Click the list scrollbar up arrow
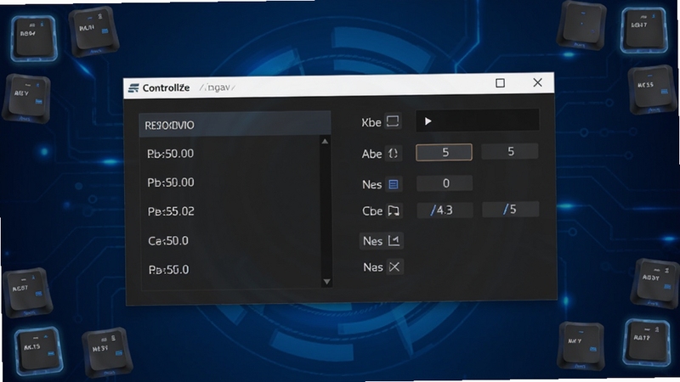Screen dimensions: 680x382 coord(325,142)
